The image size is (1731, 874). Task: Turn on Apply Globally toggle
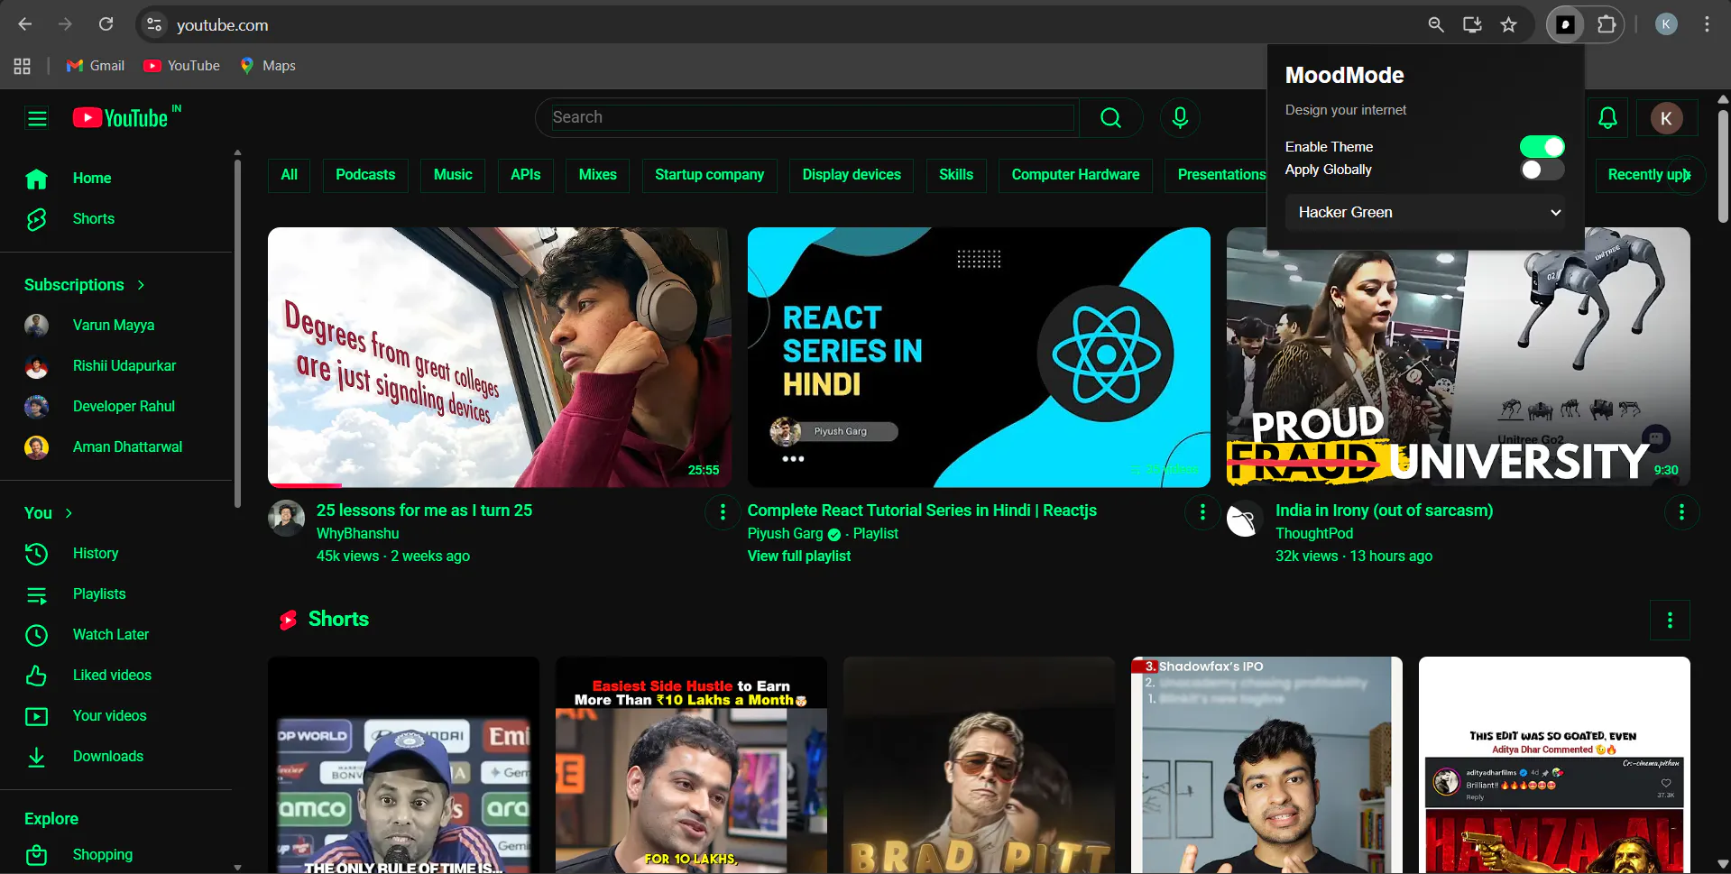(1542, 170)
